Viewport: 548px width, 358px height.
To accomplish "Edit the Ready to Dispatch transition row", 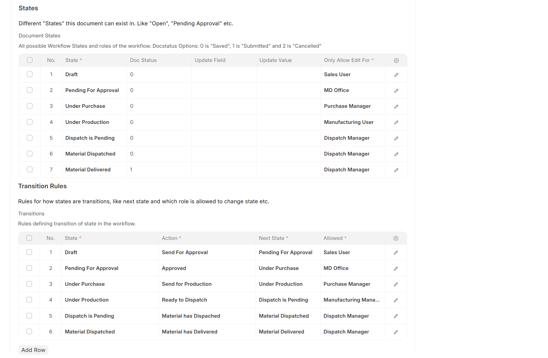I will tap(396, 300).
